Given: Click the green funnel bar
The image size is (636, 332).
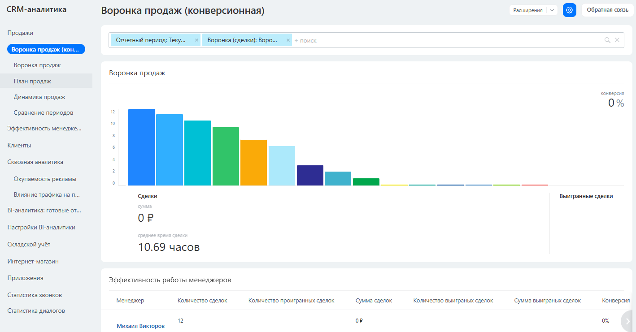Looking at the screenshot, I should pos(226,156).
